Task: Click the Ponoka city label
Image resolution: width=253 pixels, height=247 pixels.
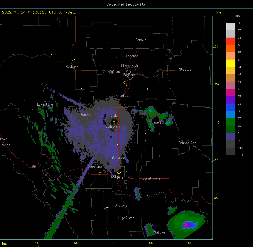Action: click(141, 40)
